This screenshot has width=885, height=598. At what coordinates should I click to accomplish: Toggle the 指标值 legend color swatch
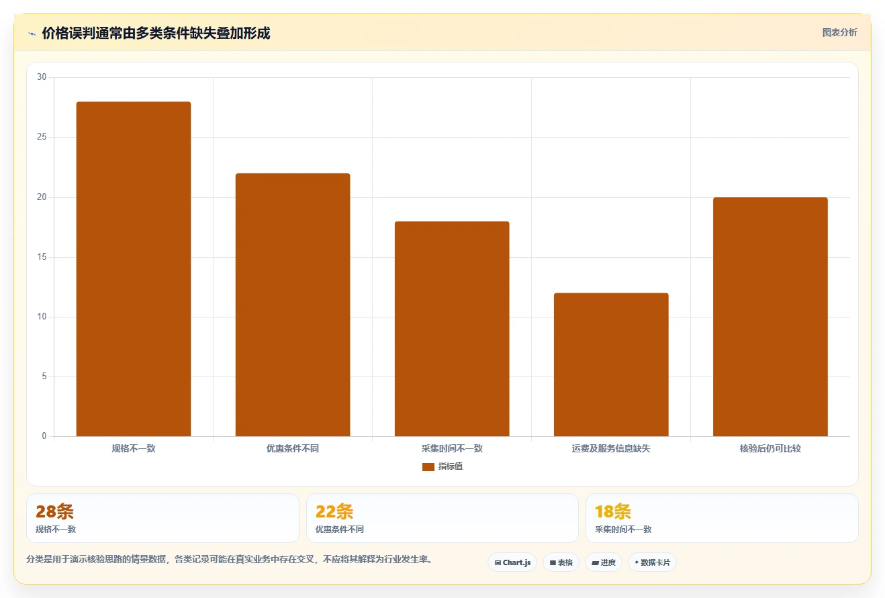click(x=428, y=467)
